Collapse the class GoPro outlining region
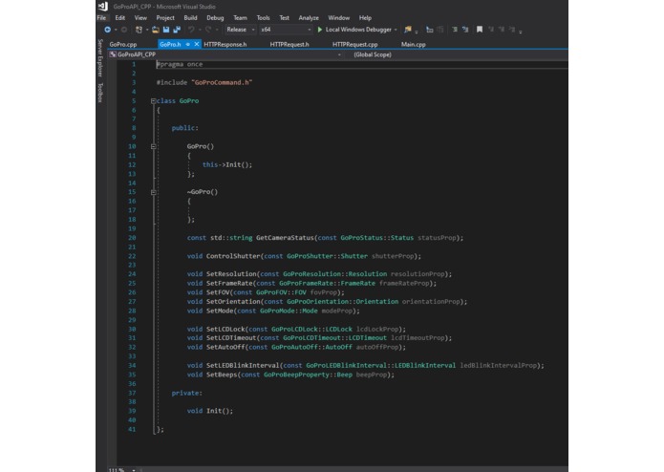This screenshot has width=664, height=472. 153,100
